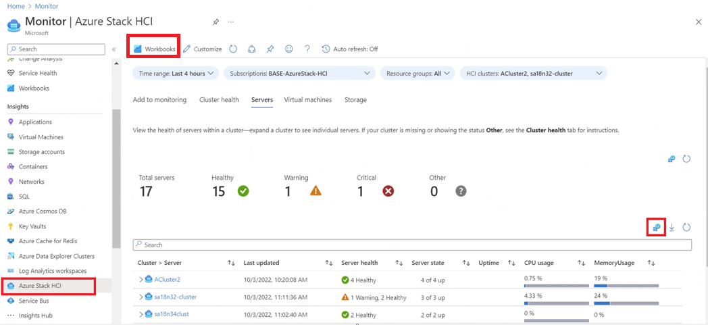Select the Servers tab
708x325 pixels.
[262, 100]
